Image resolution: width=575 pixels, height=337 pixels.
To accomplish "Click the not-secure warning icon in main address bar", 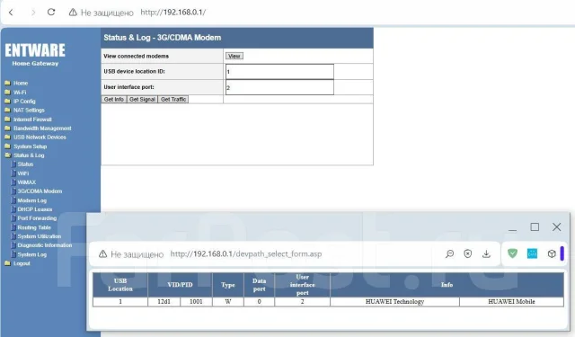I will click(73, 13).
